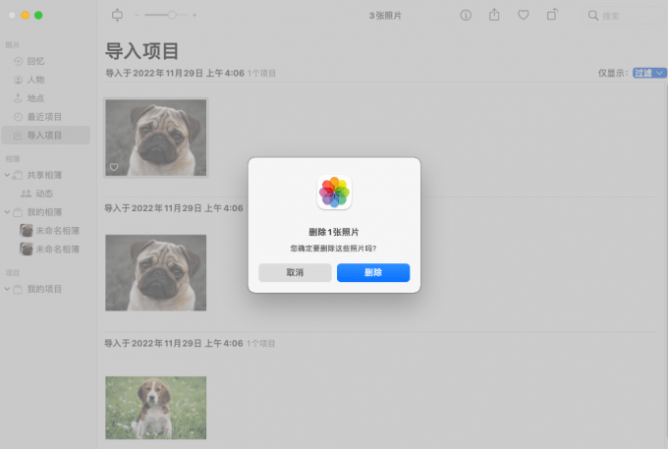Select 地点 in the sidebar

click(36, 98)
